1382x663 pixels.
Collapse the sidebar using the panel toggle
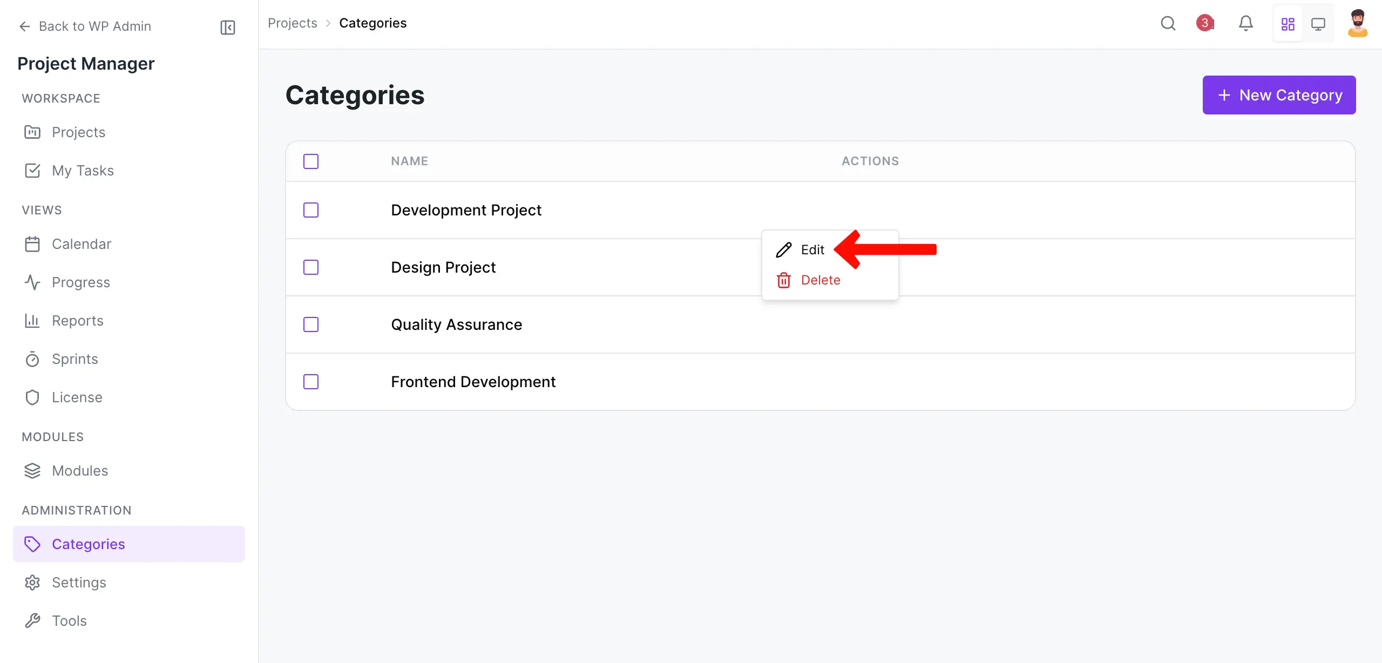tap(227, 27)
